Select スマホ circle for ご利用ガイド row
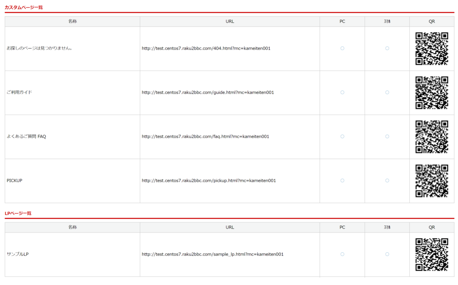458x285 pixels. tap(387, 93)
